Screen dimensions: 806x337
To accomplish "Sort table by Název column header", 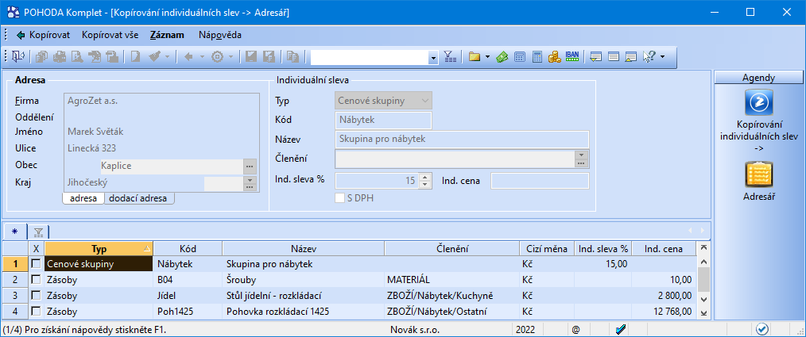I will [304, 249].
